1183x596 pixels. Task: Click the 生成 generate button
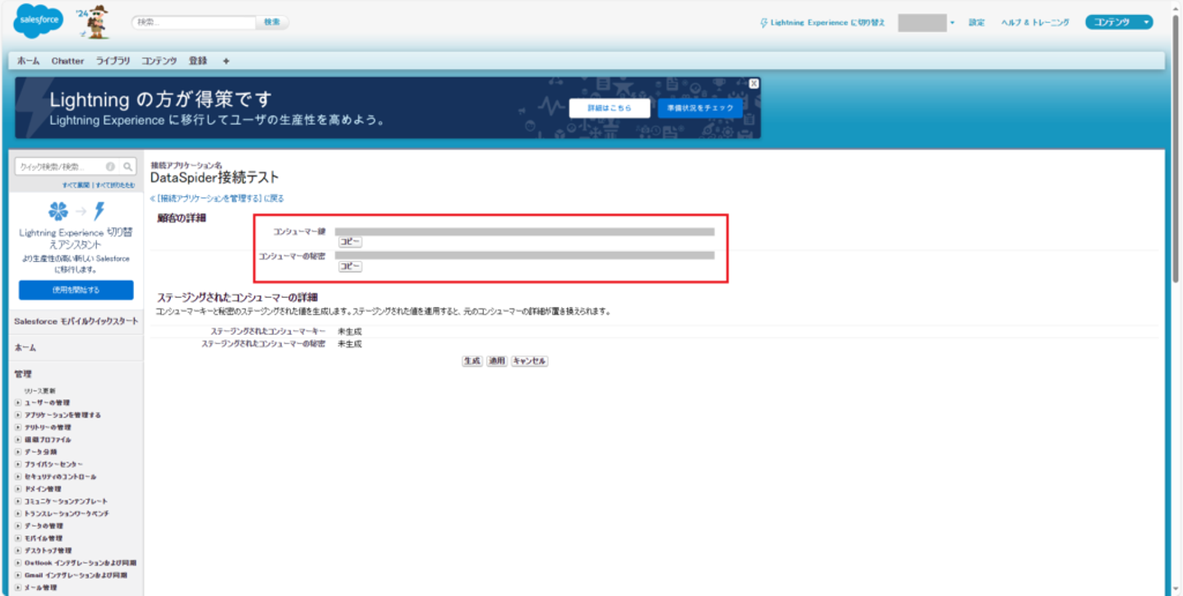[472, 361]
